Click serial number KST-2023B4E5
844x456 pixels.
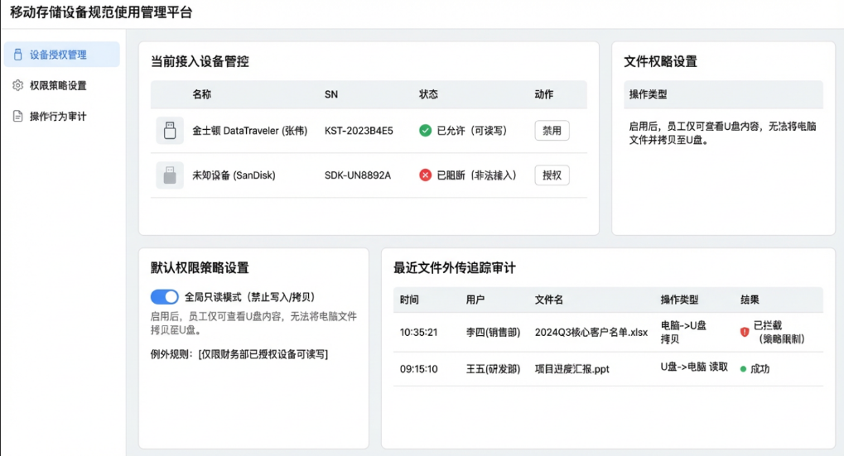pyautogui.click(x=359, y=131)
